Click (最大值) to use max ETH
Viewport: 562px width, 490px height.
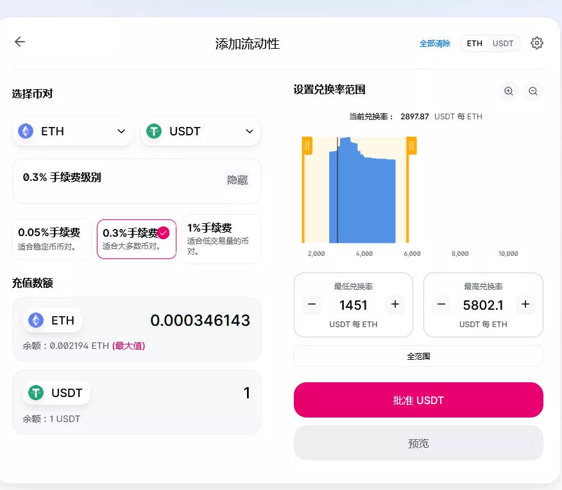129,346
